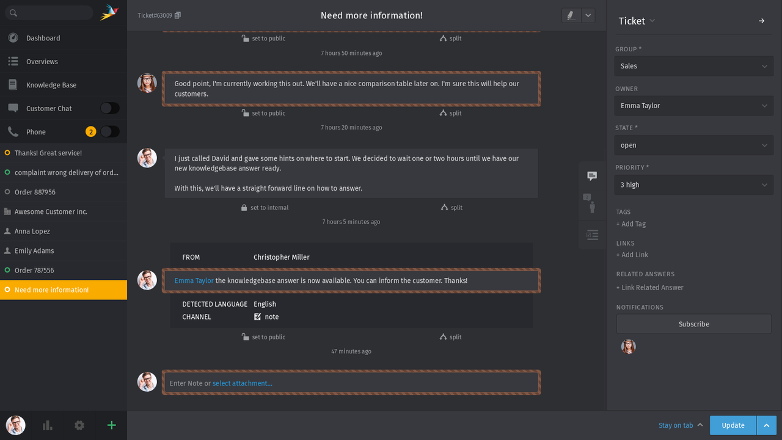Select the text highlight tool in ticket header

(x=570, y=15)
